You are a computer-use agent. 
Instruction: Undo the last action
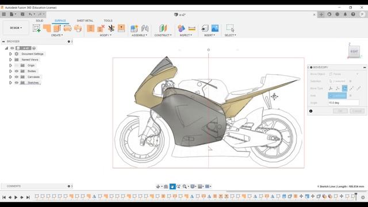coord(30,14)
